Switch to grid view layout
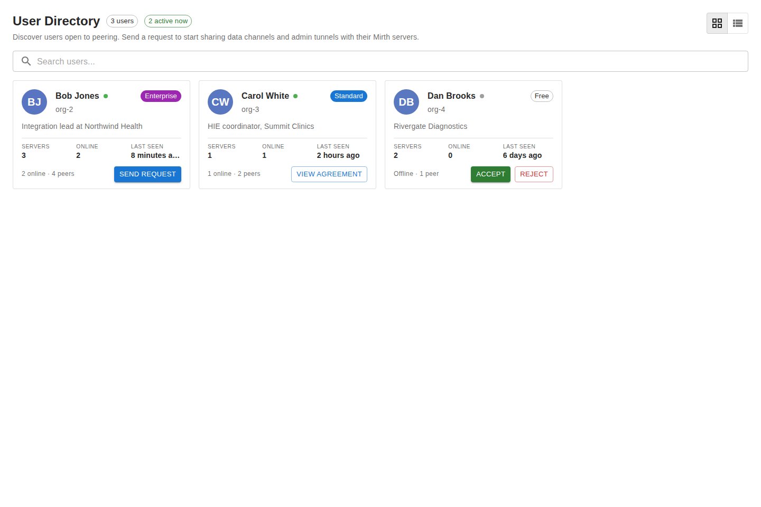The image size is (761, 507). pyautogui.click(x=717, y=23)
